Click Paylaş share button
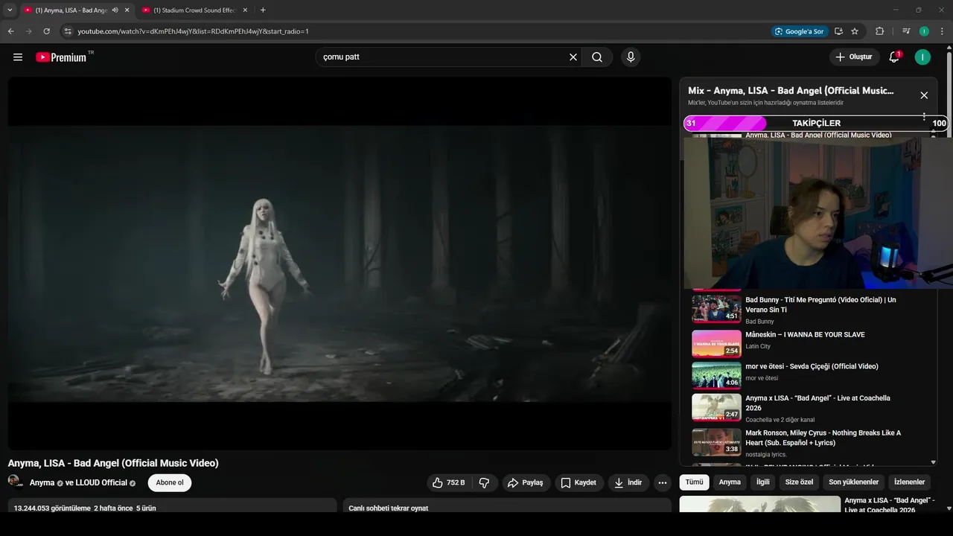 tap(526, 482)
